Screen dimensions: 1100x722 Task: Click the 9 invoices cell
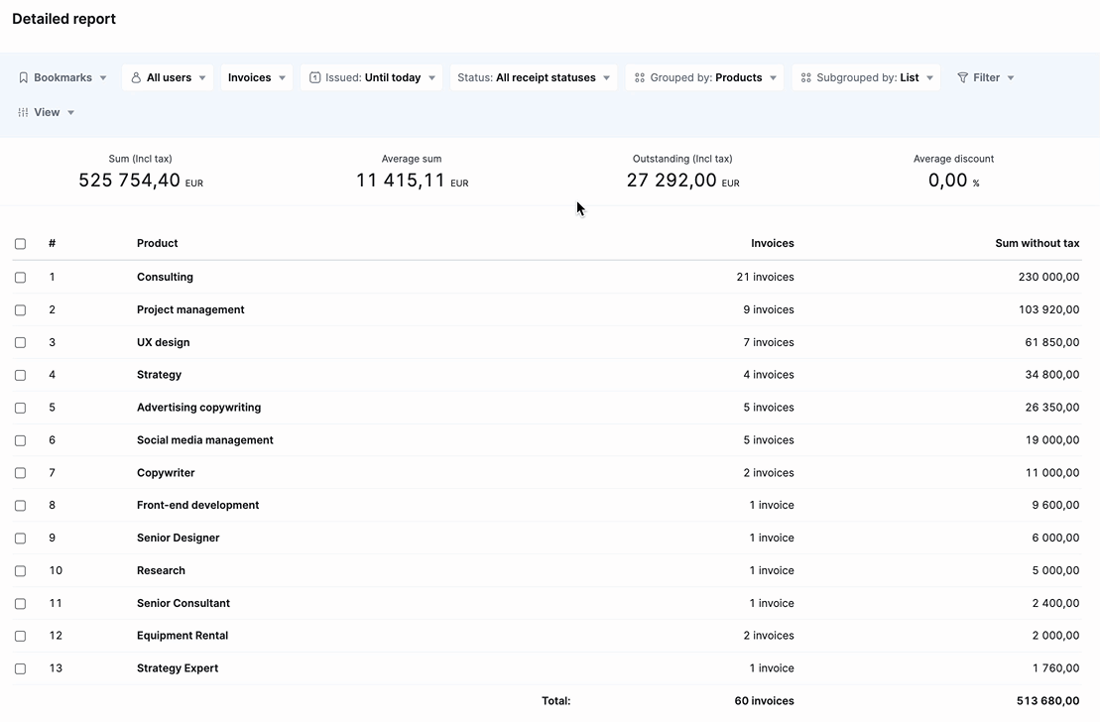pos(768,309)
